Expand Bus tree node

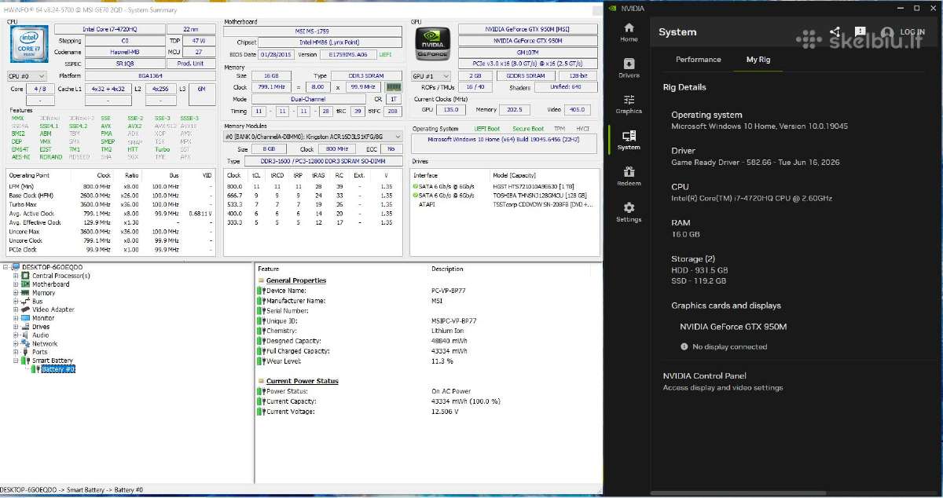pyautogui.click(x=16, y=302)
